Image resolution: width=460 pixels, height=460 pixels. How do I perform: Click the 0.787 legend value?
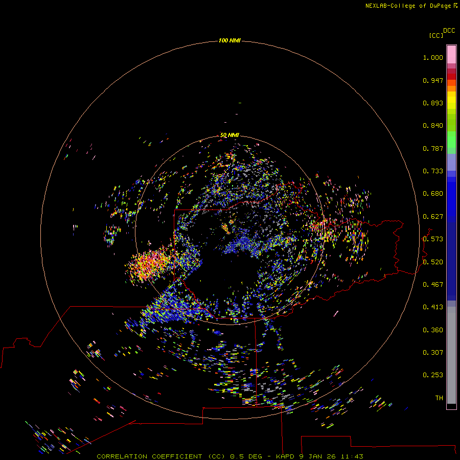coord(433,148)
